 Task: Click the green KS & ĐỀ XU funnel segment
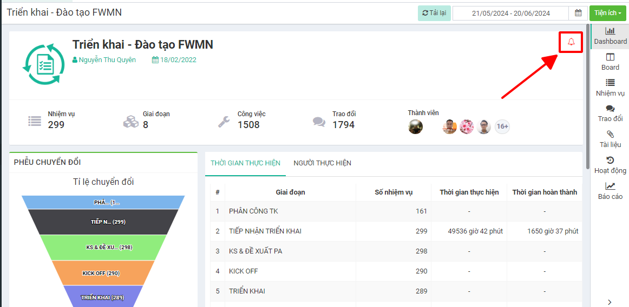tap(102, 247)
